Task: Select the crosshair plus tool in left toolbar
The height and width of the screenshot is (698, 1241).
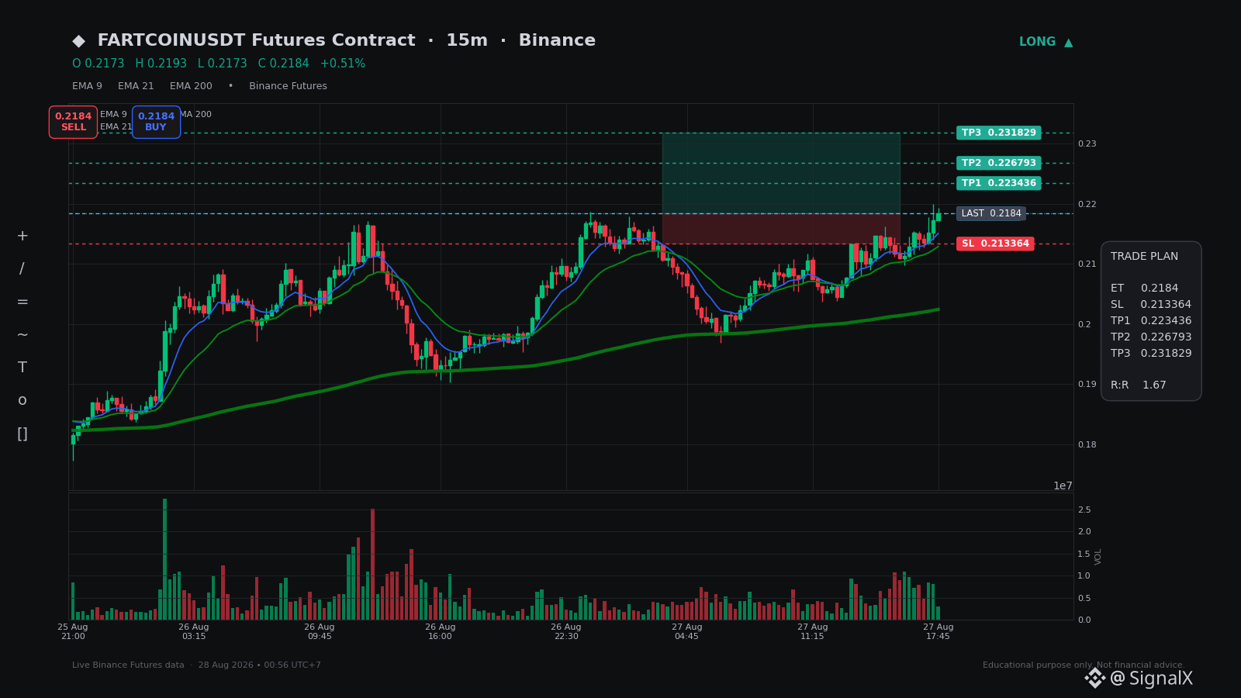Action: tap(22, 236)
